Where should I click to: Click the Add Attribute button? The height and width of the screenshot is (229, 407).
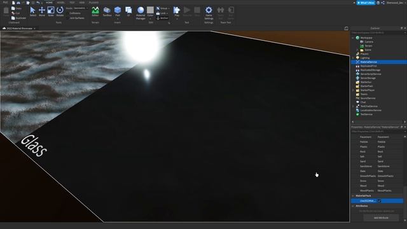click(381, 218)
